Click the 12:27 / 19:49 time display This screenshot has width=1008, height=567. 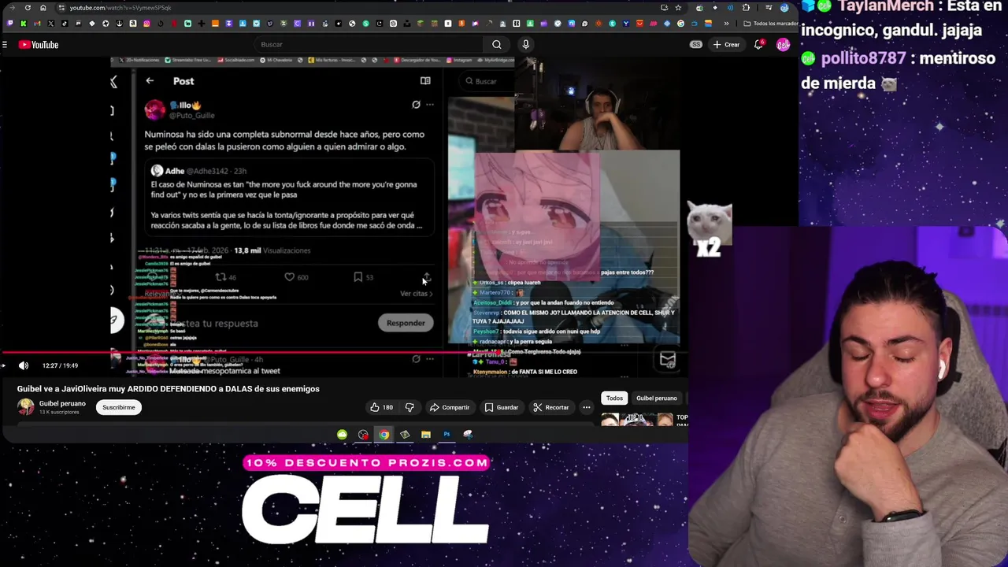click(x=60, y=365)
